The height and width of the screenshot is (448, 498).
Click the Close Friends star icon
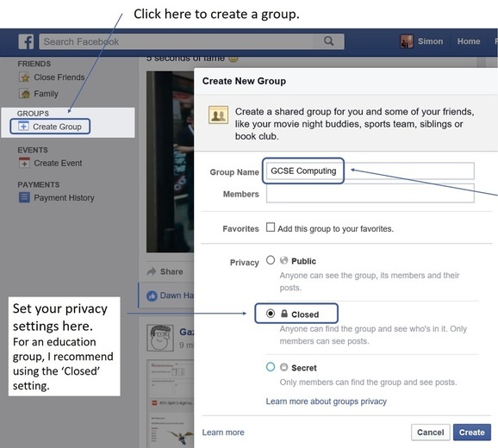(24, 78)
